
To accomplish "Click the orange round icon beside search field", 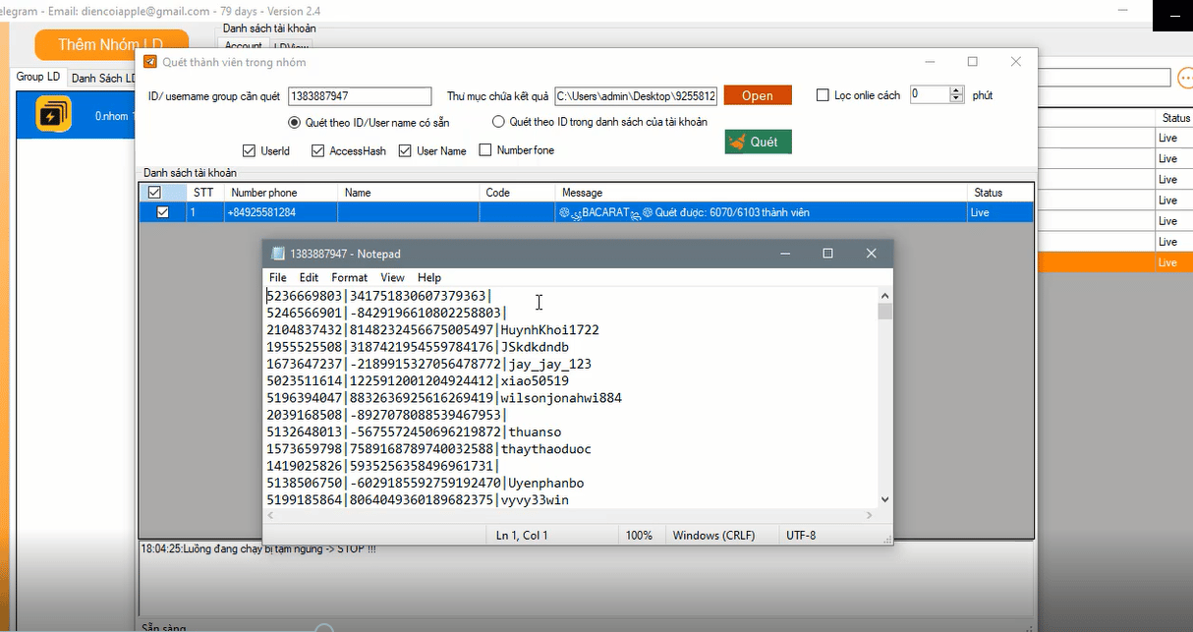I will [1184, 77].
